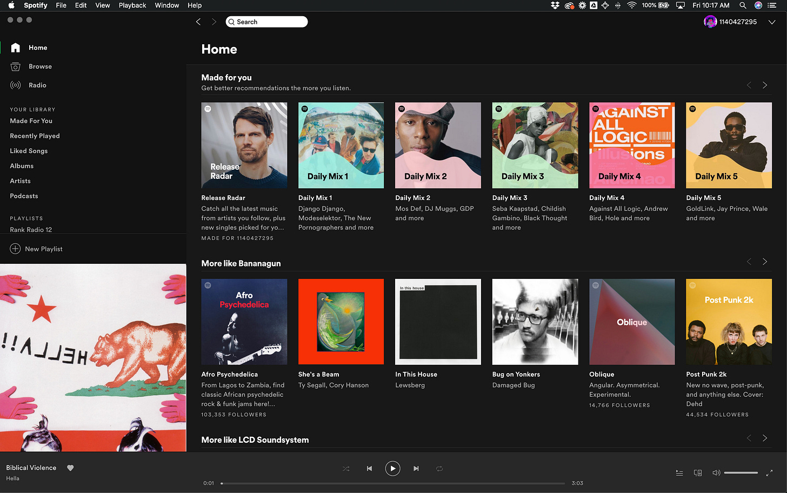Show next More like LCD Soundsystem items
787x493 pixels.
click(765, 438)
